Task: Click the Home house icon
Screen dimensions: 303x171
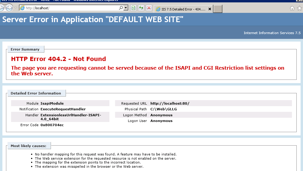Action: [292, 8]
